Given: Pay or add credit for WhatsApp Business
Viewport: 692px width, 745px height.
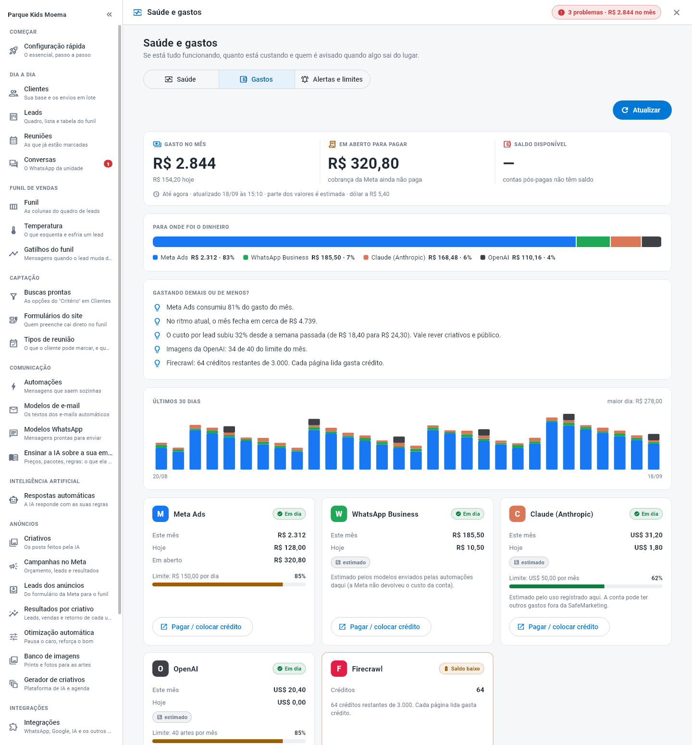Looking at the screenshot, I should click(x=381, y=627).
